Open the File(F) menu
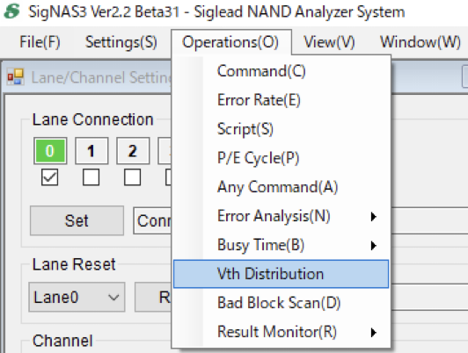Image resolution: width=468 pixels, height=353 pixels. point(40,41)
